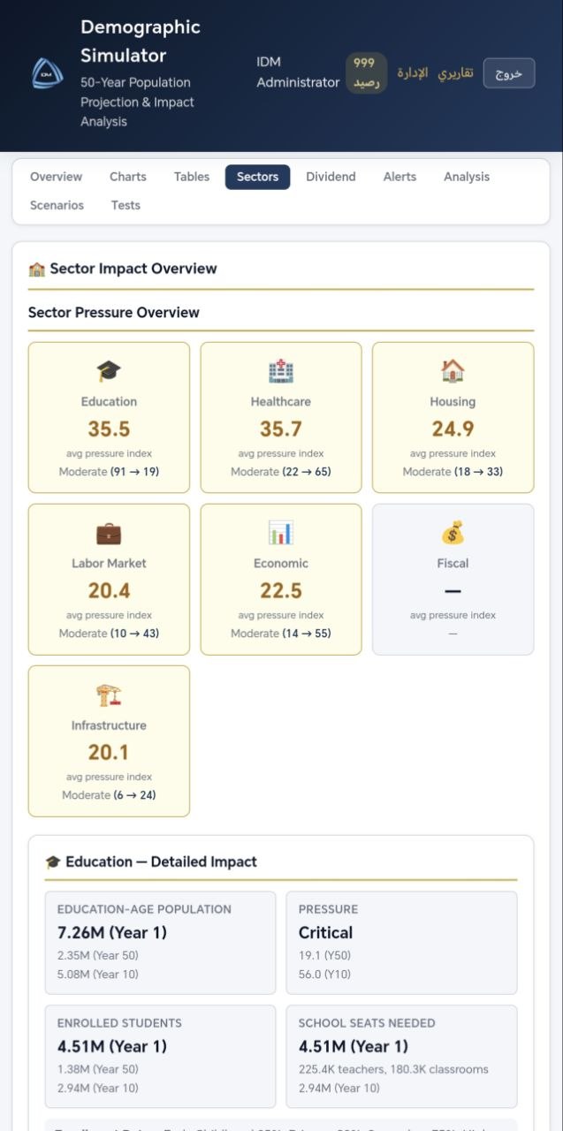Viewport: 563px width, 1131px height.
Task: Switch to the Overview tab
Action: 56,177
